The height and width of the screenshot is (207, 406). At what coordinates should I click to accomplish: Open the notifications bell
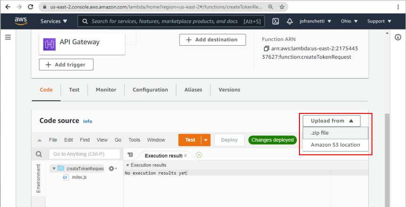pyautogui.click(x=290, y=21)
